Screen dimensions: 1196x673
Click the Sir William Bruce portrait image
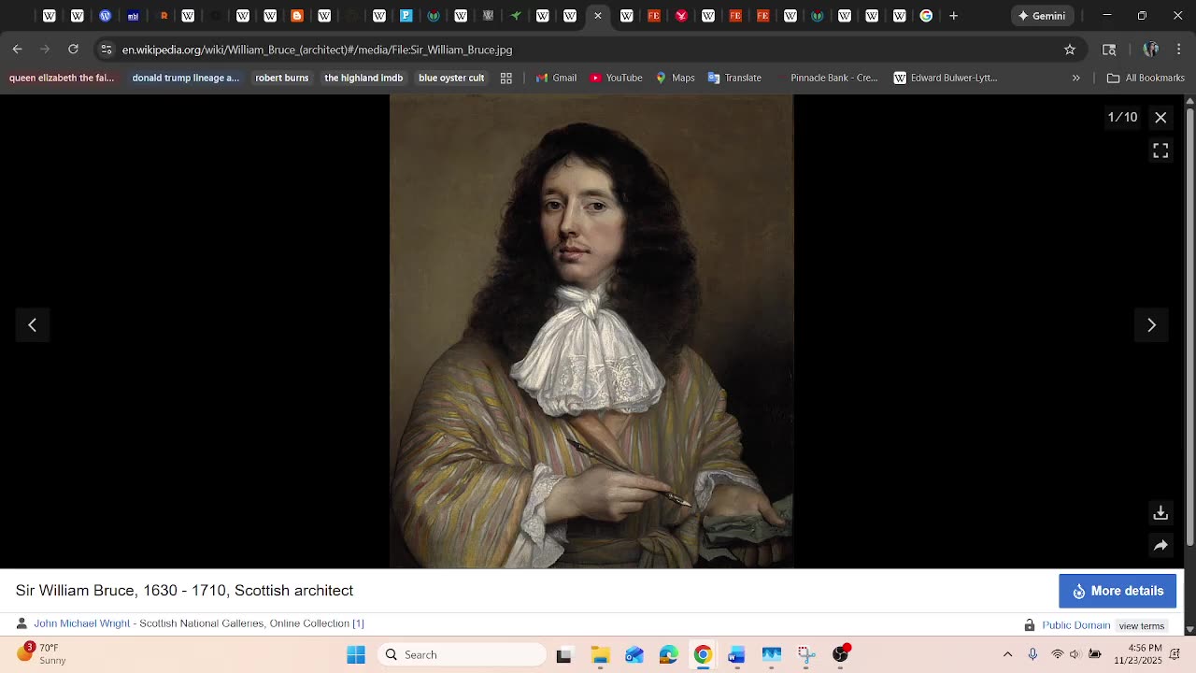point(591,332)
